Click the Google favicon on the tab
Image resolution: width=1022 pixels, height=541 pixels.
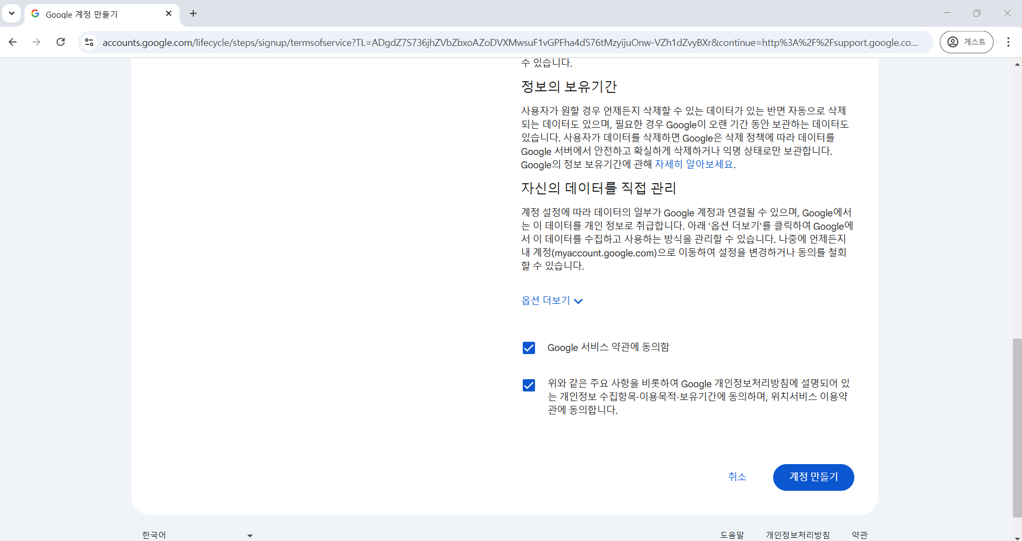35,14
